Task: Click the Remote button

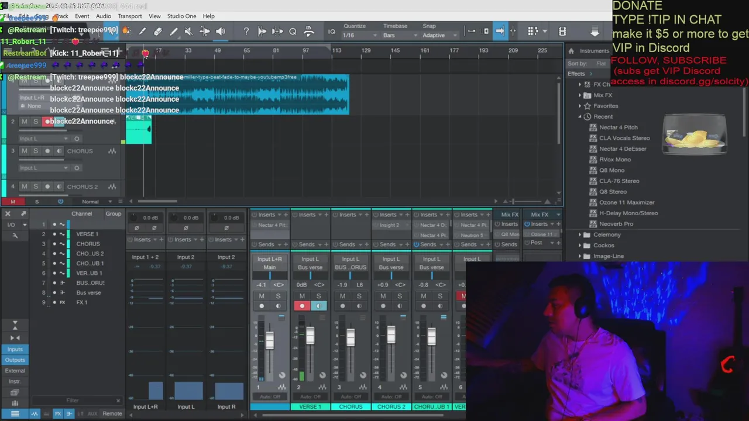Action: (x=112, y=413)
